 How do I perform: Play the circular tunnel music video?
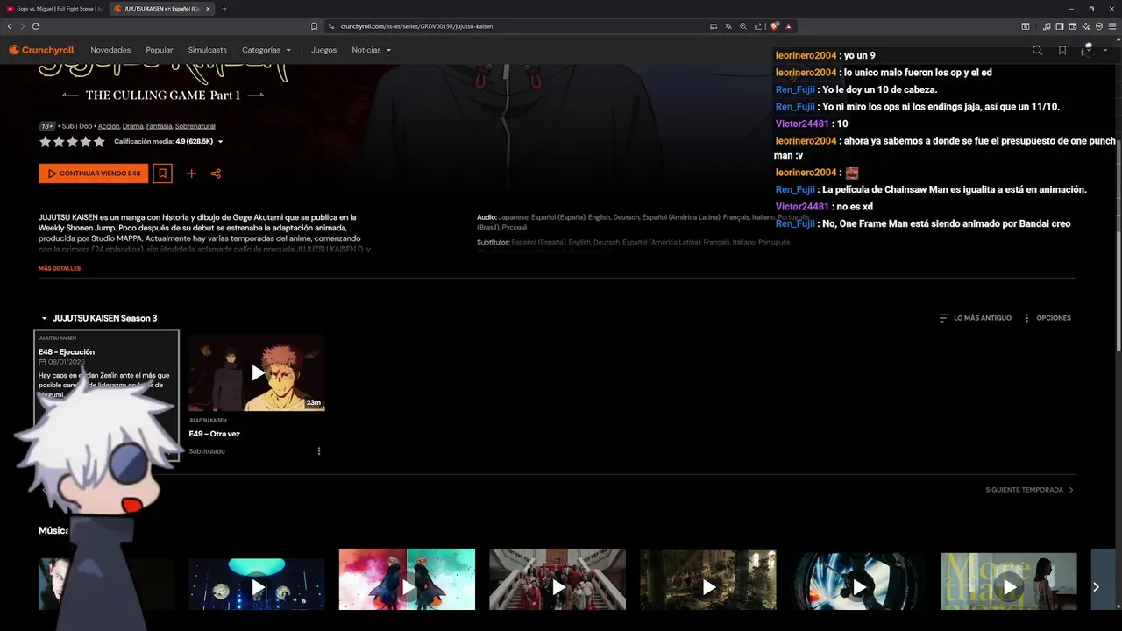[859, 581]
